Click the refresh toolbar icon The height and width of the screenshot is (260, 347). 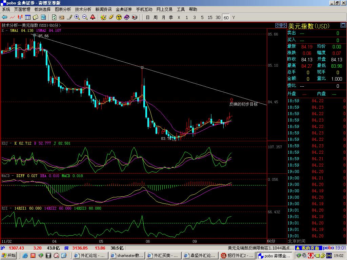[54, 17]
